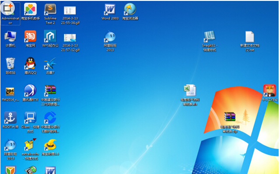This screenshot has width=280, height=174.
Task: Click the Client shortcut laptop icon
Action: (x=30, y=118)
